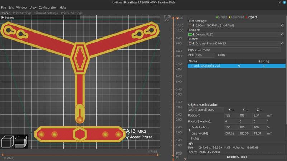The height and width of the screenshot is (161, 287).
Task: Switch to the Print Settings tab
Action: pos(22,13)
